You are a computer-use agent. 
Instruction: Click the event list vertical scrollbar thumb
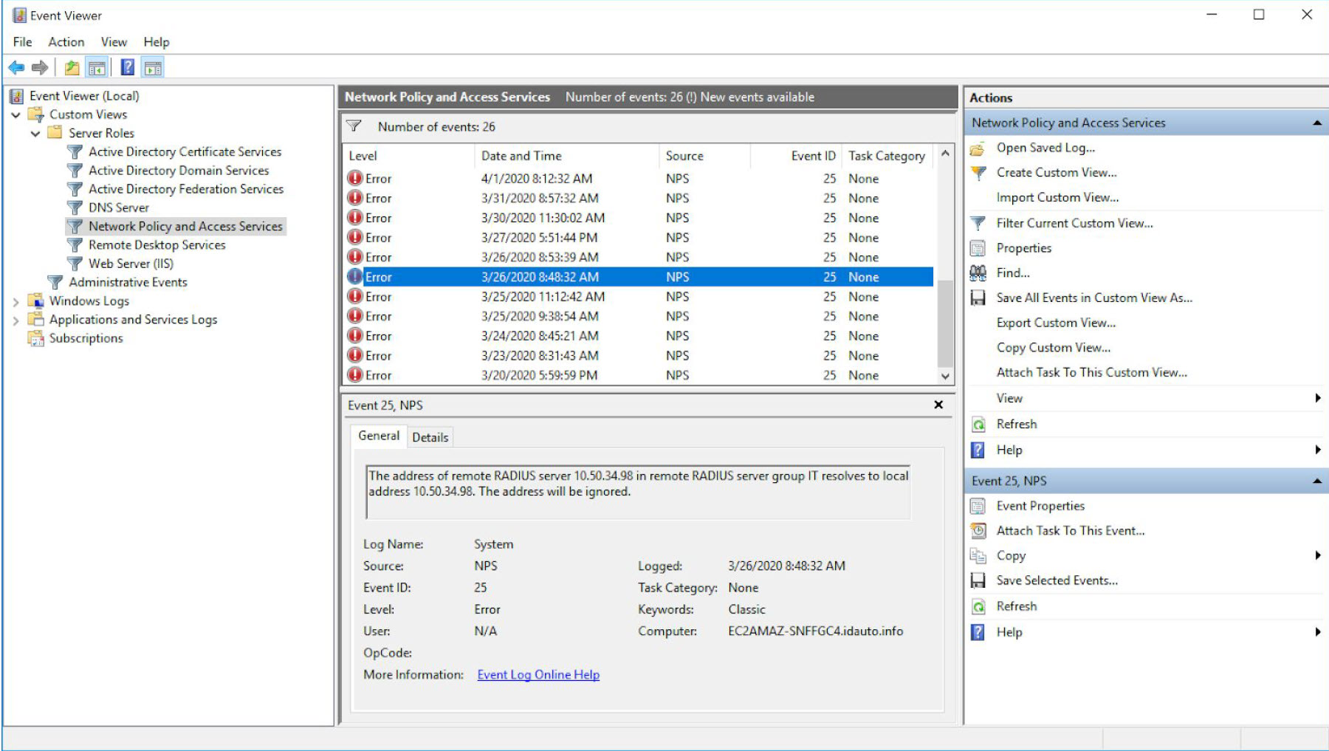[945, 323]
